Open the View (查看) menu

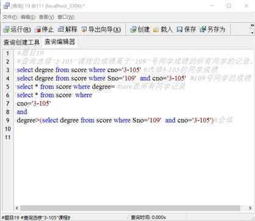[46, 17]
